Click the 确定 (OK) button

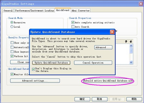click(x=82, y=99)
